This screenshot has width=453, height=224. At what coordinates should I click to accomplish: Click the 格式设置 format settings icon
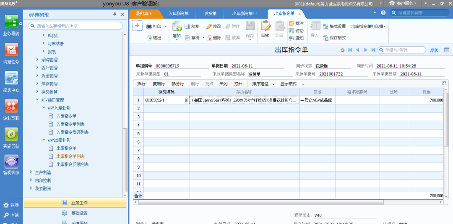coord(325,26)
